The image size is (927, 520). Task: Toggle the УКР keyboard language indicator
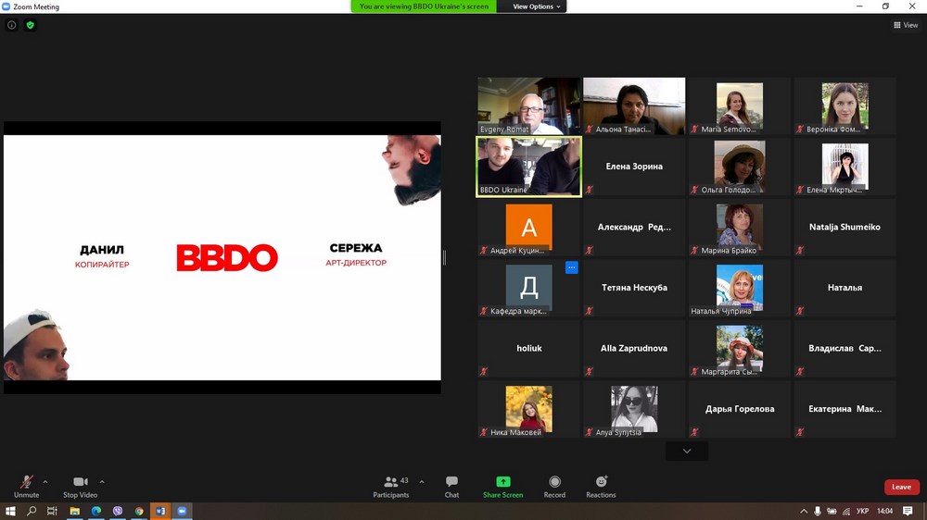(862, 511)
